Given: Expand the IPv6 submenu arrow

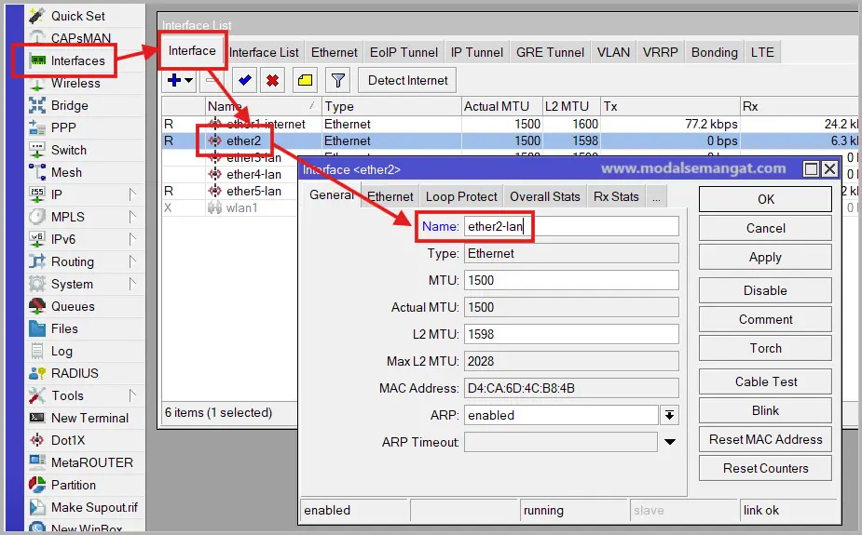Looking at the screenshot, I should (x=132, y=239).
